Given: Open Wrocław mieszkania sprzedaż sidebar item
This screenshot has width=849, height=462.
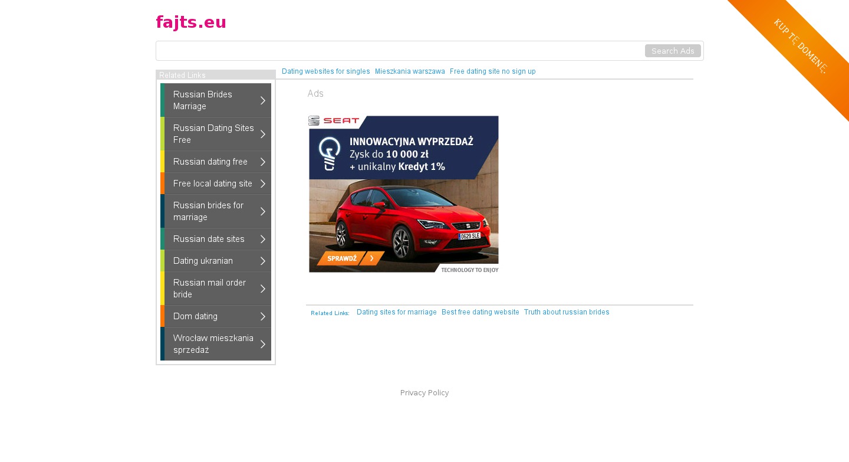Looking at the screenshot, I should click(213, 344).
